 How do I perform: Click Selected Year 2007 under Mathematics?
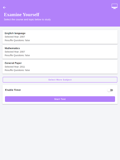point(15,52)
